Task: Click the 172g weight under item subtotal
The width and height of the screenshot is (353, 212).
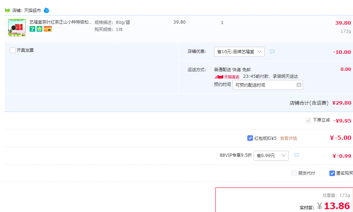Action: (x=346, y=31)
